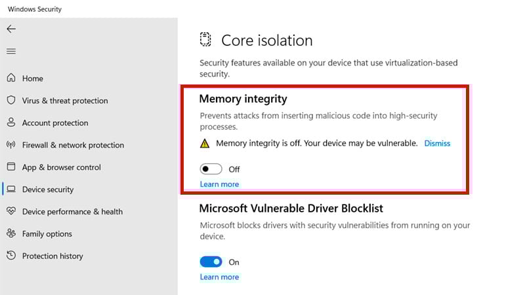525x295 pixels.
Task: Click the Device performance & health heart icon
Action: pyautogui.click(x=11, y=211)
